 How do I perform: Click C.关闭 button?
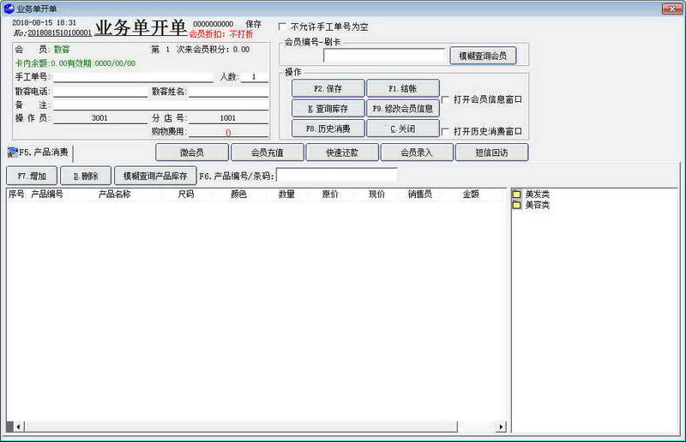(403, 128)
